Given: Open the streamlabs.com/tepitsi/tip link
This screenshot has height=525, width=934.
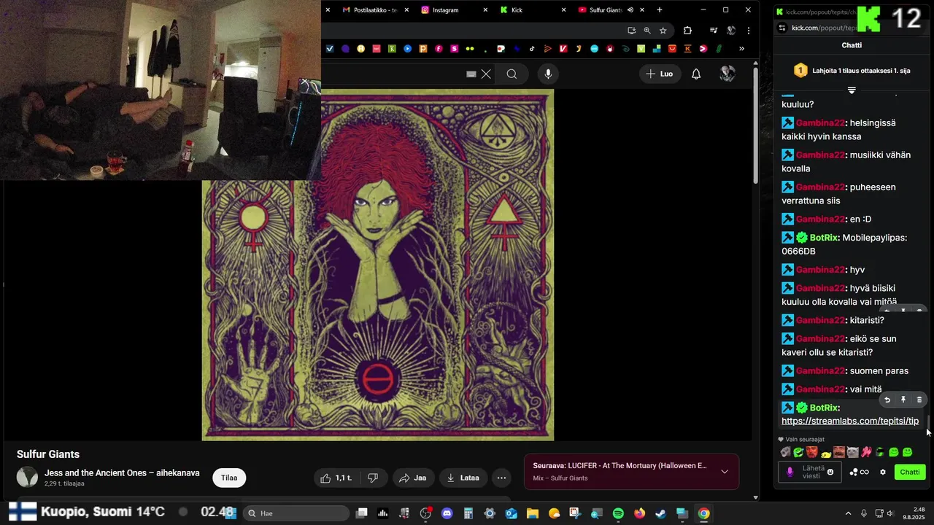Looking at the screenshot, I should 850,421.
